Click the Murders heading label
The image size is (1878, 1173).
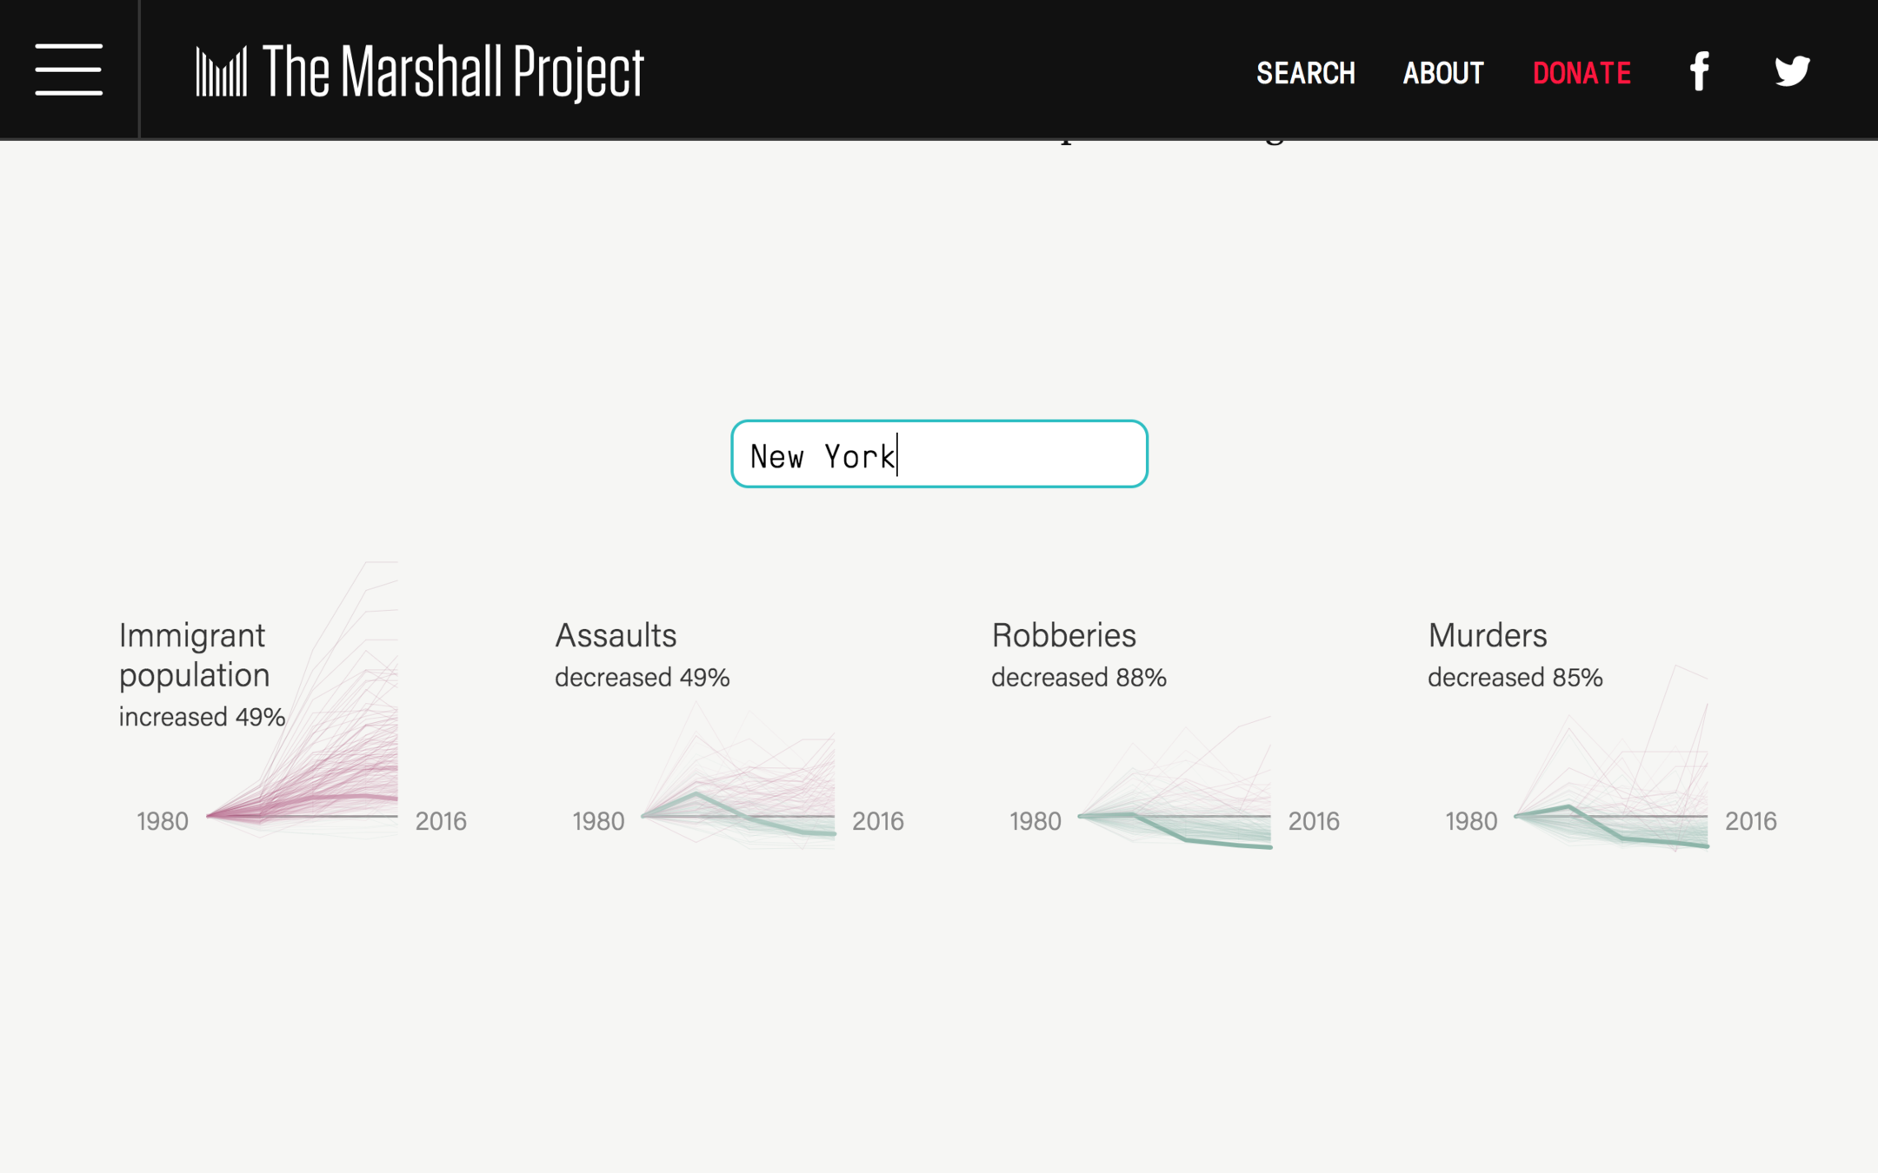point(1487,636)
